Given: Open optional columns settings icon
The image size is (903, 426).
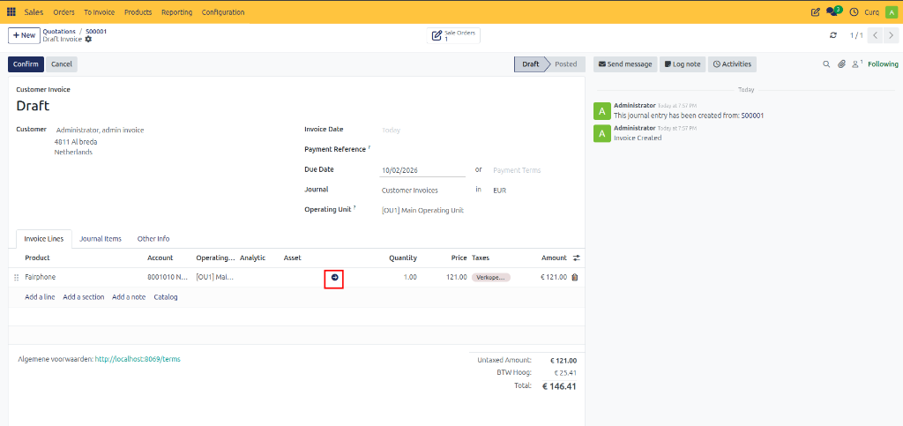Looking at the screenshot, I should [x=577, y=258].
